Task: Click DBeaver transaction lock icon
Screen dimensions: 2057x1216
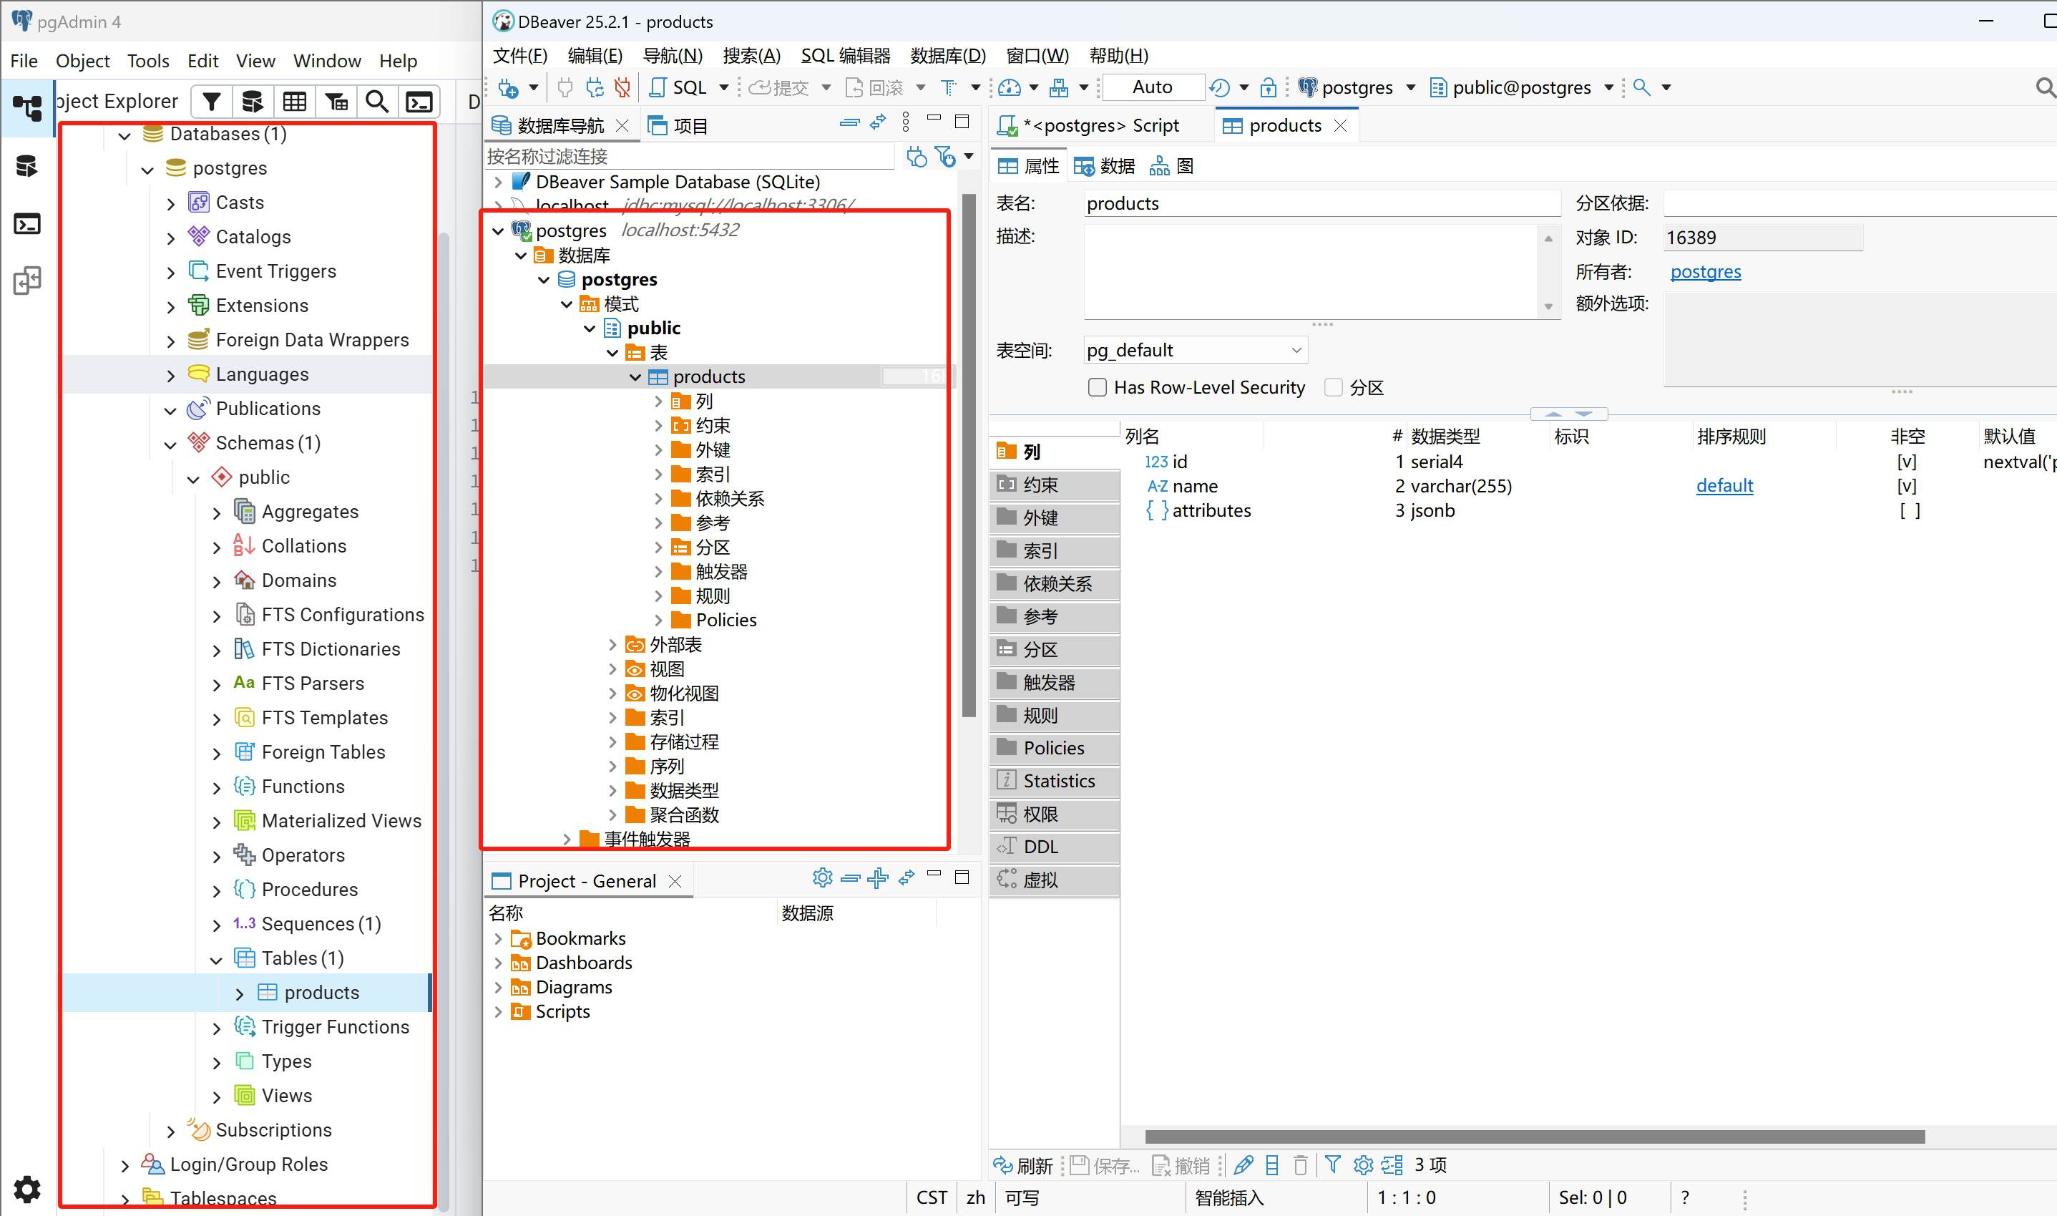Action: point(1269,87)
